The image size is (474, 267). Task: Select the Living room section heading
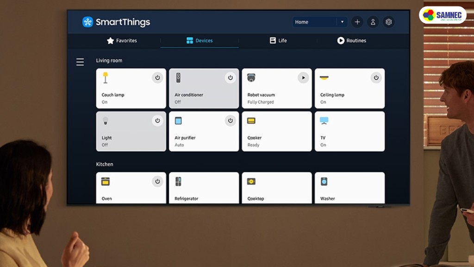[x=109, y=61]
